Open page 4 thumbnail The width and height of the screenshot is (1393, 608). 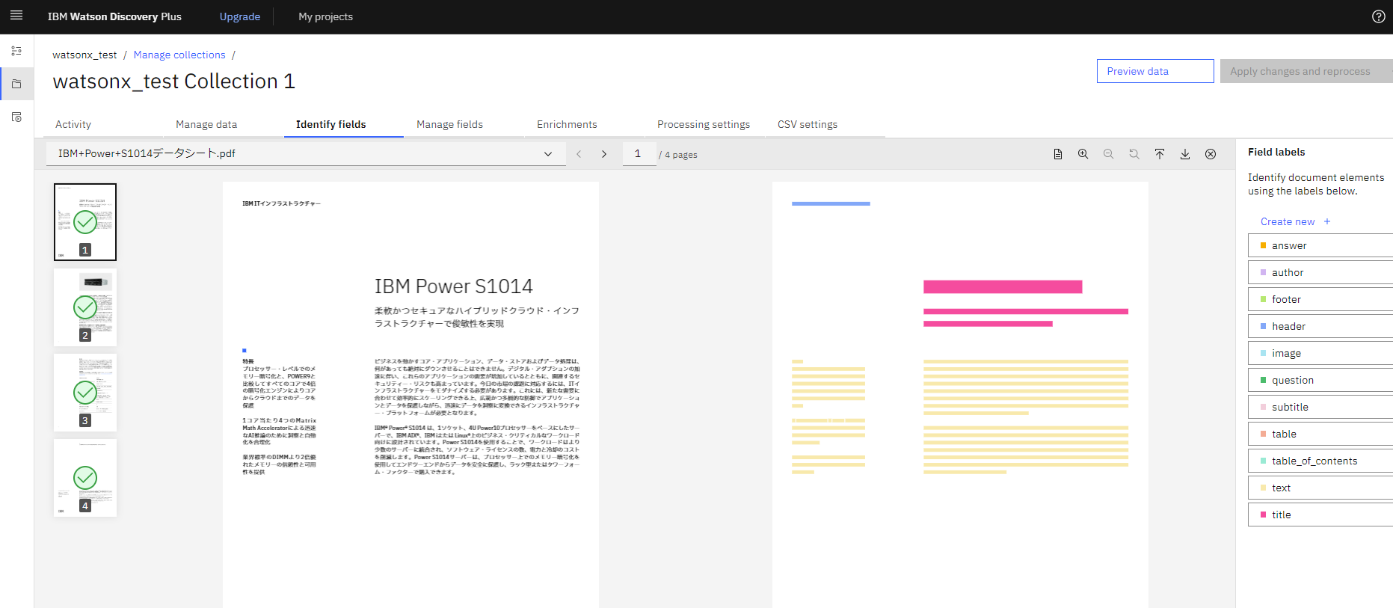point(85,478)
